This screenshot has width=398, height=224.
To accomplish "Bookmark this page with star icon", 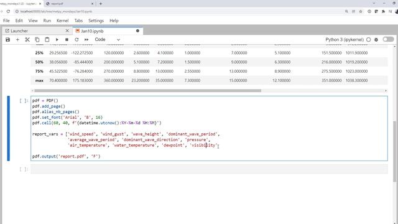I will click(x=361, y=11).
